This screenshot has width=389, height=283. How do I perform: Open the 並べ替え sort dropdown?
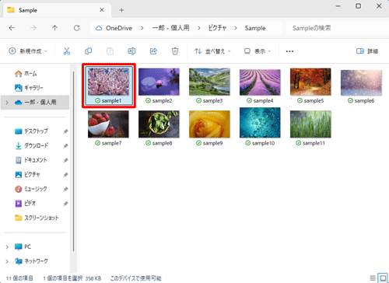[x=212, y=51]
